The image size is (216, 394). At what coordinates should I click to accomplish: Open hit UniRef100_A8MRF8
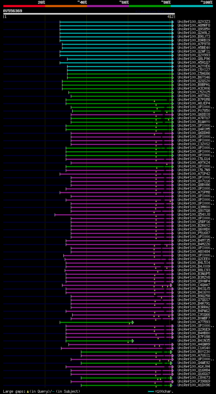[x=194, y=26]
